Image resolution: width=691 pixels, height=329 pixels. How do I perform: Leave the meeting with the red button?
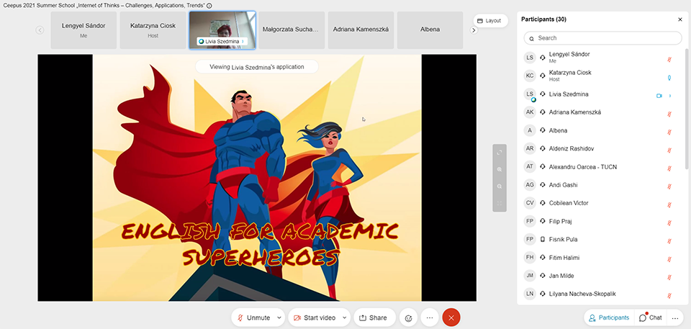point(451,317)
